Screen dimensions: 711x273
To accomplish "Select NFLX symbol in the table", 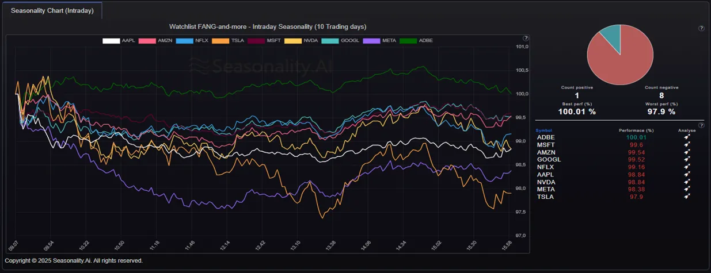I will pyautogui.click(x=546, y=167).
